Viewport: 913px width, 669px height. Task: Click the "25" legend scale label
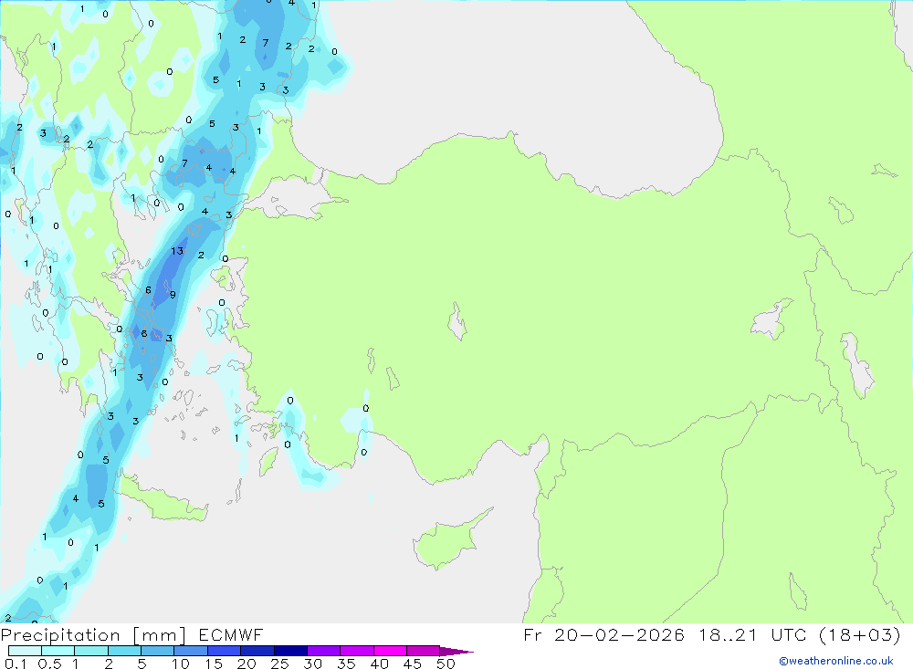click(x=279, y=664)
